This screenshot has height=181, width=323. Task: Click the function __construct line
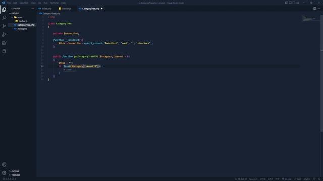click(68, 40)
